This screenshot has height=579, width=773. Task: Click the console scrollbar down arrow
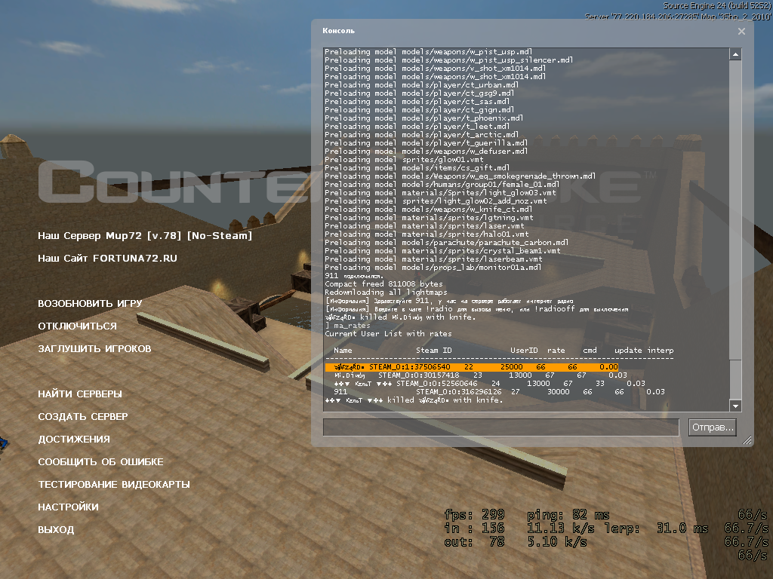735,406
